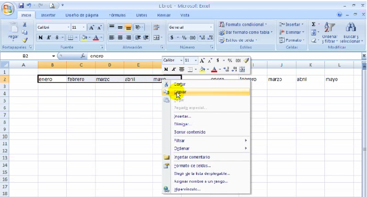Viewport: 367px width, 197px height.
Task: Click the Clear eraser icon in Modificar
Action: click(314, 40)
